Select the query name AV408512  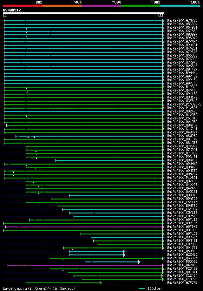[x=12, y=10]
